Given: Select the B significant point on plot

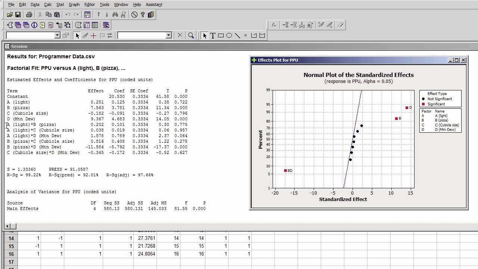Looking at the screenshot, I should click(x=397, y=119).
